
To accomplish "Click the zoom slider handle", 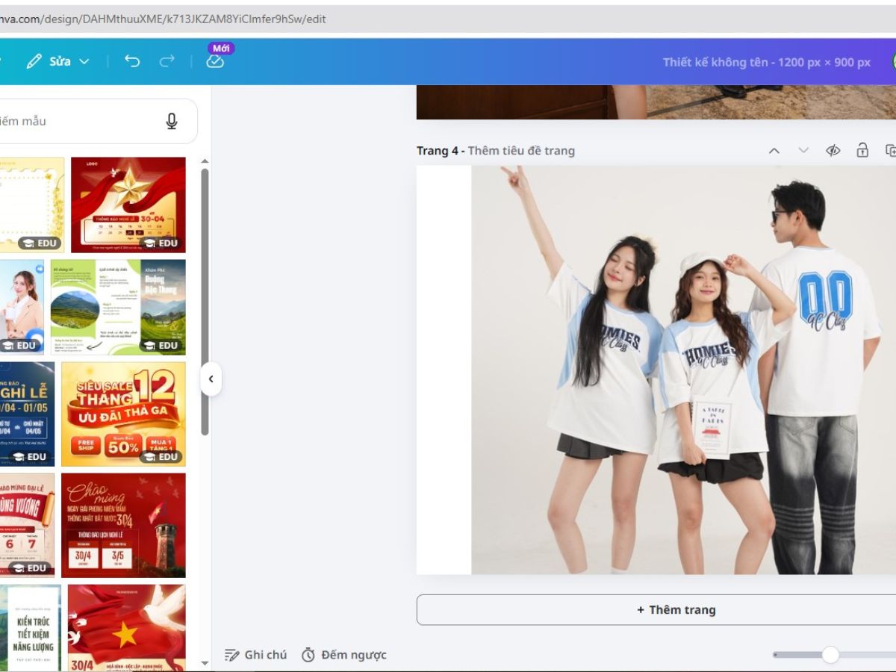I will pos(830,655).
